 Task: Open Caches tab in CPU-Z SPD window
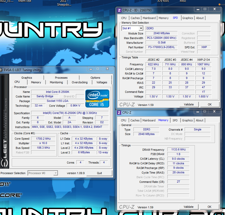pos(135,18)
